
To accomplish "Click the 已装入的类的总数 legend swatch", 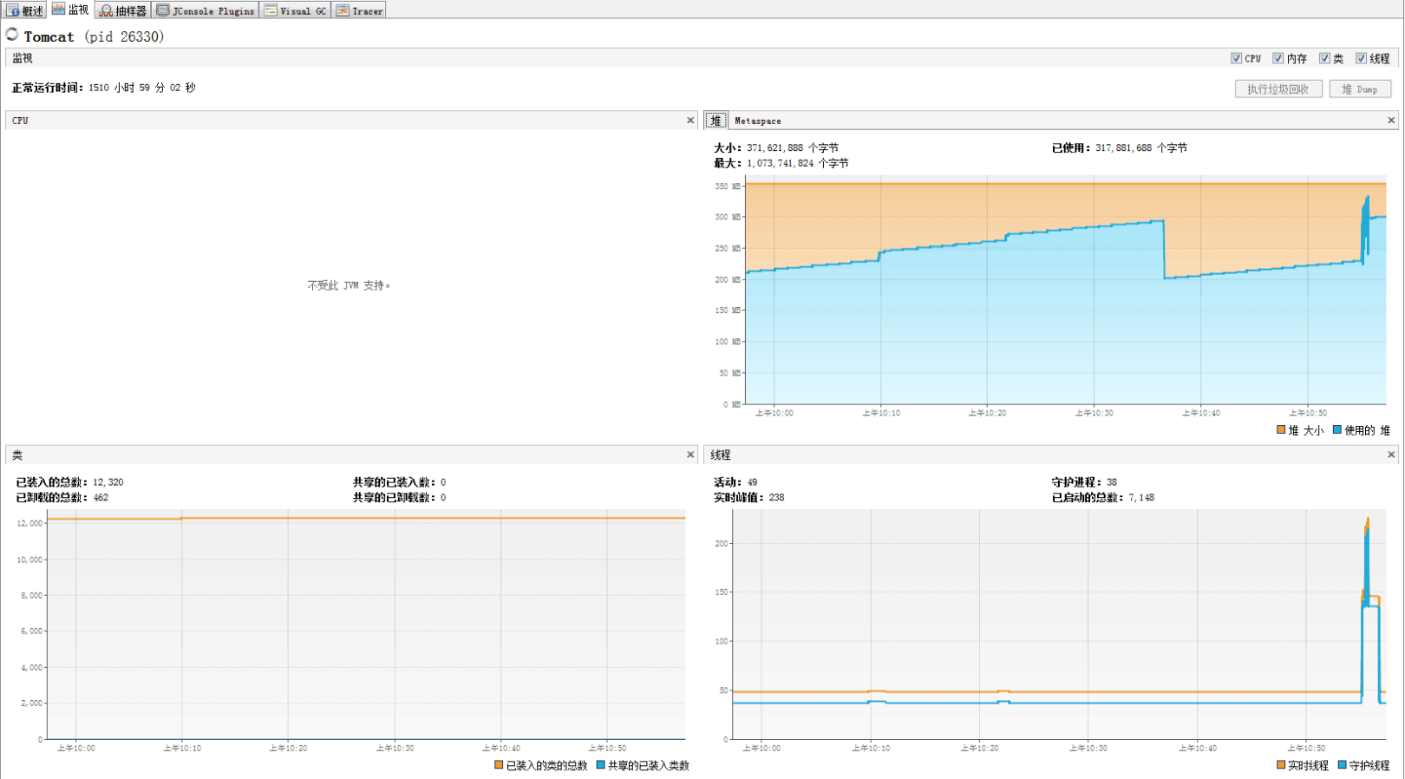I will (499, 764).
